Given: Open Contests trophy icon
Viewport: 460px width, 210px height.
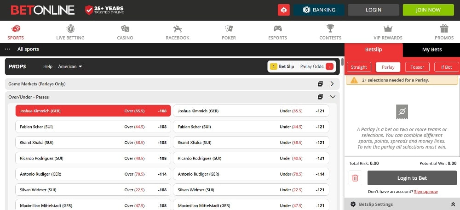Looking at the screenshot, I should tap(330, 29).
